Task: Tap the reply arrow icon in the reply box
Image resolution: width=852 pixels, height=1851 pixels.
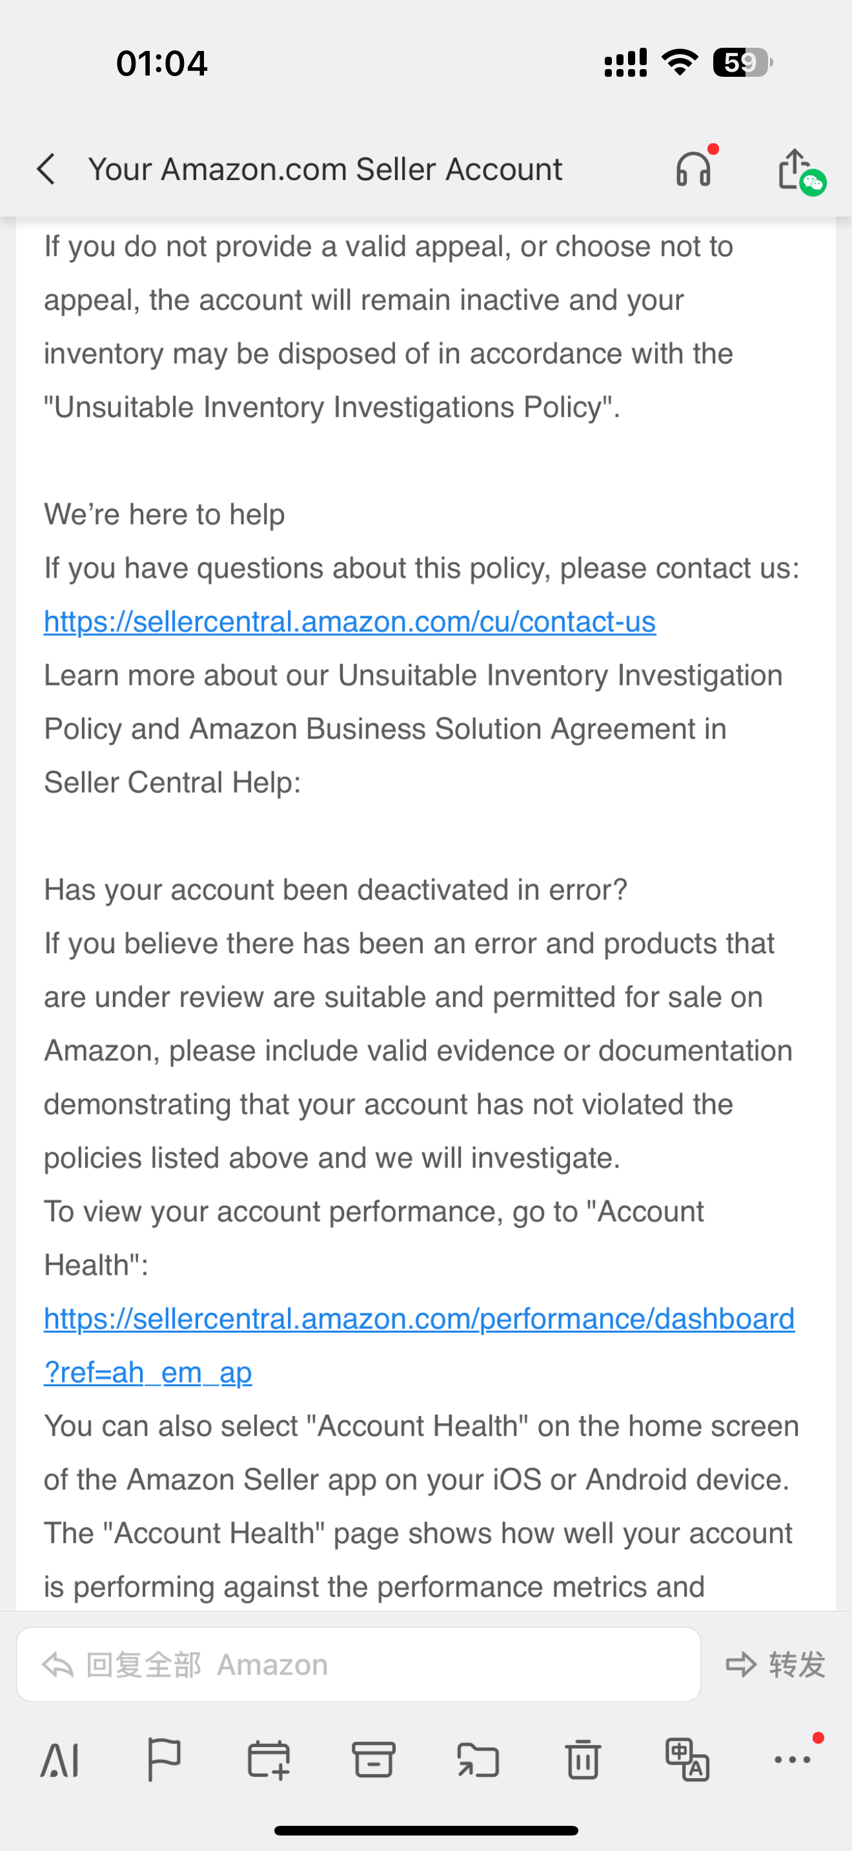Action: (x=57, y=1664)
